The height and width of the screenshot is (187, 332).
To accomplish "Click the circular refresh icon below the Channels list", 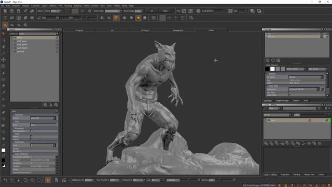I will point(273,60).
